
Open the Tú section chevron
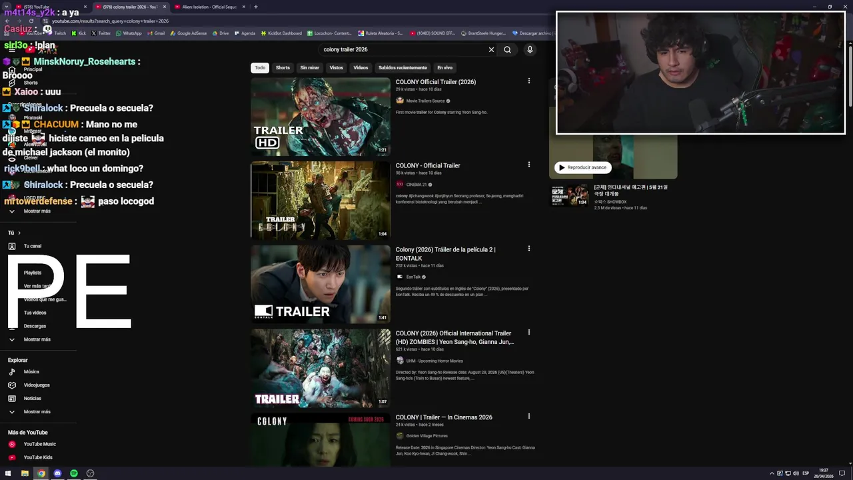(x=19, y=233)
